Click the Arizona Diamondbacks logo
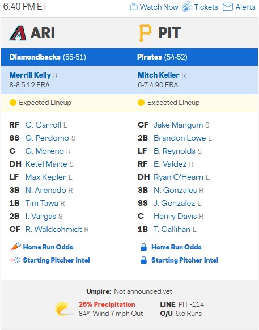Viewport: 259px width, 330px height. 18,33
